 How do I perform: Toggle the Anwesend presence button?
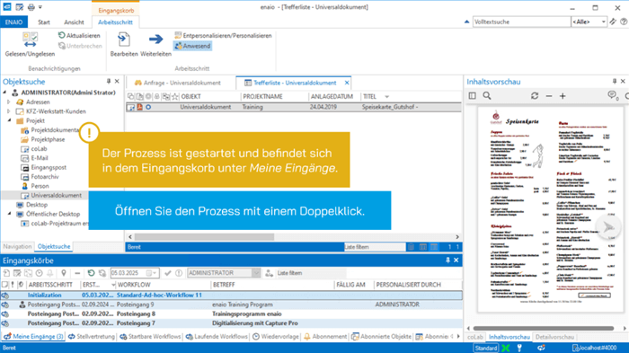tap(192, 46)
